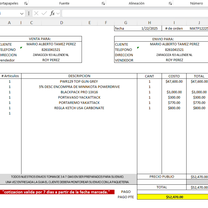
Task: Select the $3,000.00 cost cell
Action: [174, 92]
